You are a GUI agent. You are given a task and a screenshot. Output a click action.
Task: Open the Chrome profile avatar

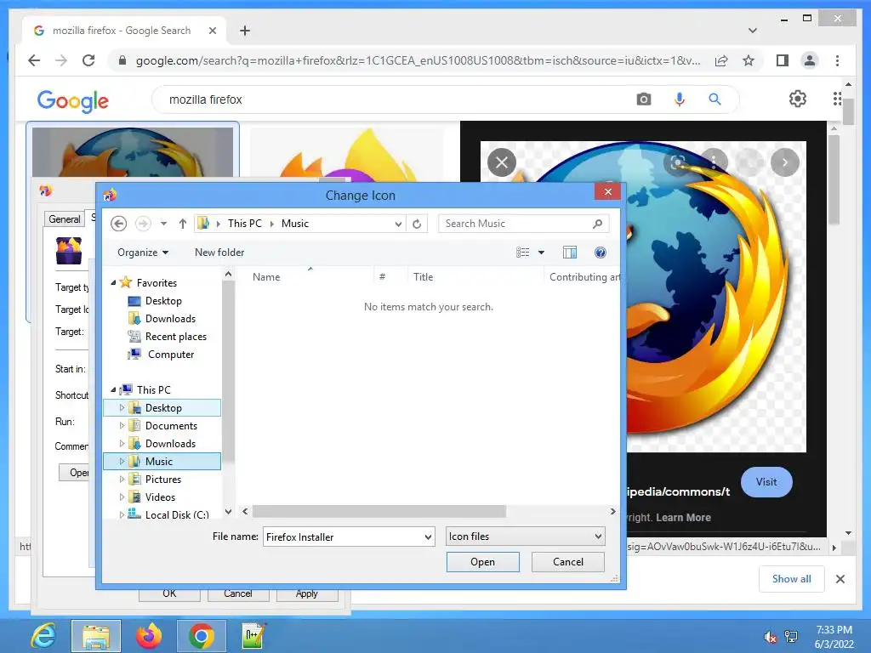[810, 60]
